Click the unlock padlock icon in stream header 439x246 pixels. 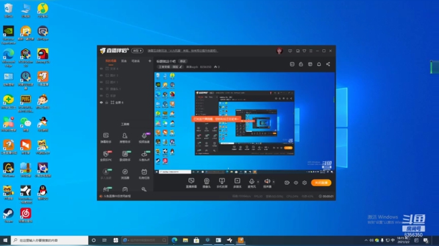(301, 65)
